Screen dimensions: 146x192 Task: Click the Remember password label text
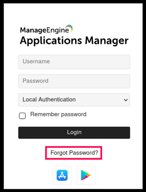click(x=58, y=114)
